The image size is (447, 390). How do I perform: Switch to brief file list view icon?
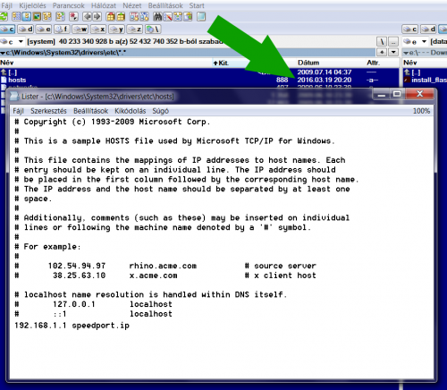(16, 16)
